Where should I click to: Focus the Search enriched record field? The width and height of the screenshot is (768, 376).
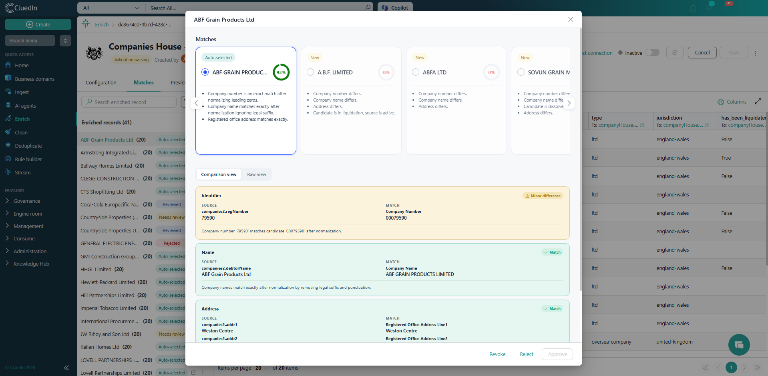129,102
